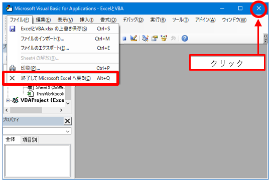Choose ファイルのインポート(I)... menu item
The width and height of the screenshot is (273, 182).
point(63,39)
